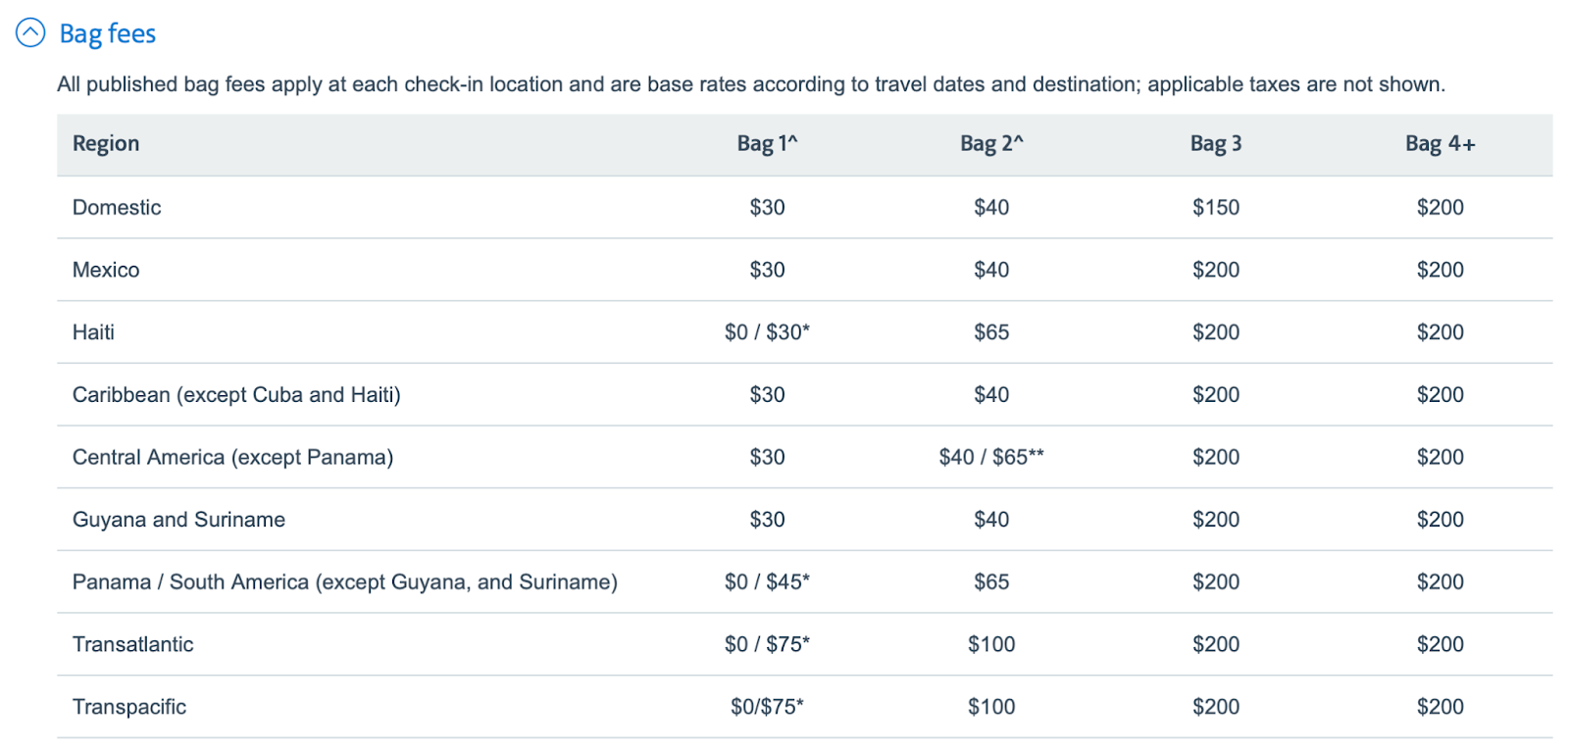Viewport: 1569px width, 755px height.
Task: Select the Region column header
Action: point(106,144)
